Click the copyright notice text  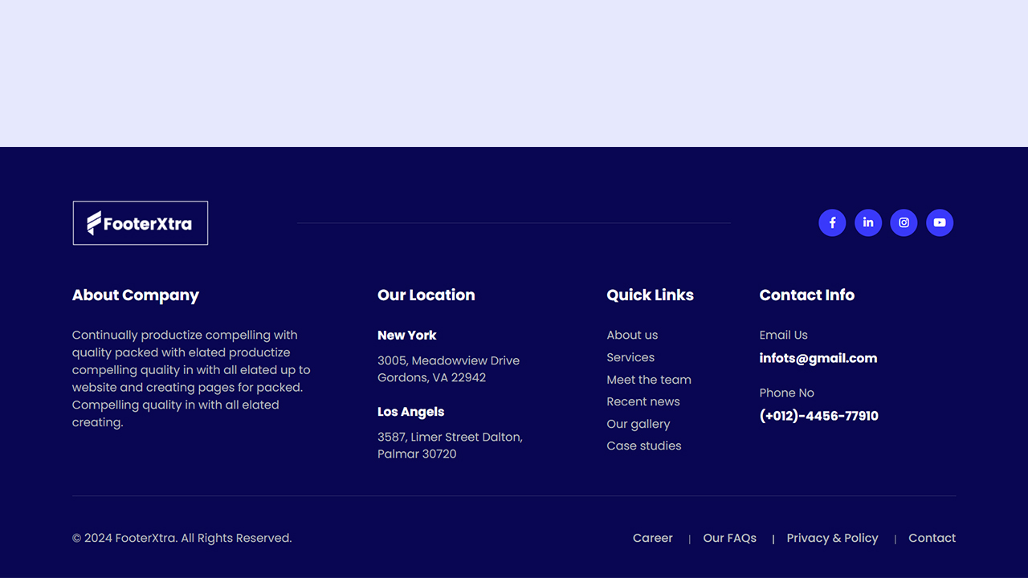182,538
